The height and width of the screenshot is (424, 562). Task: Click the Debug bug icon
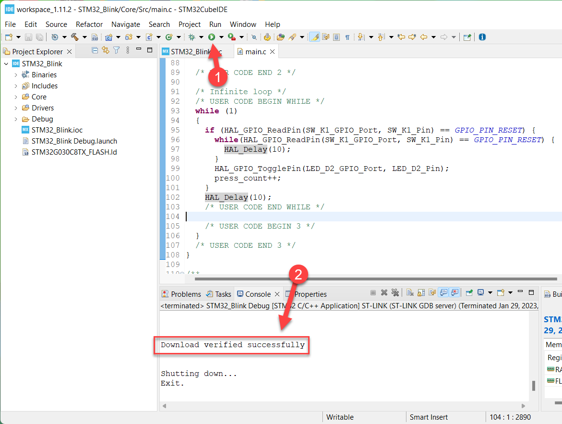point(192,37)
